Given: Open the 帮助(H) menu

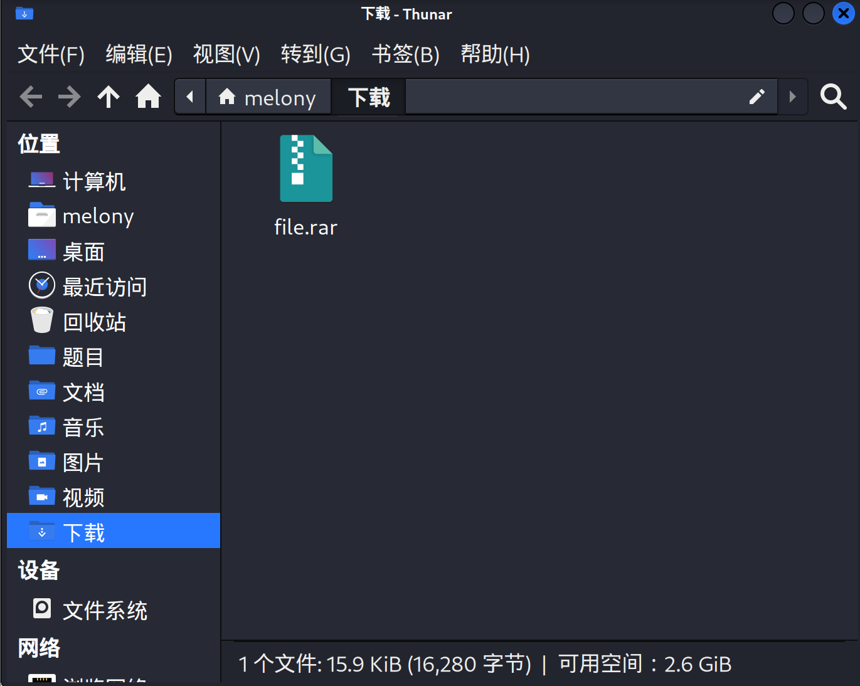Looking at the screenshot, I should tap(495, 55).
